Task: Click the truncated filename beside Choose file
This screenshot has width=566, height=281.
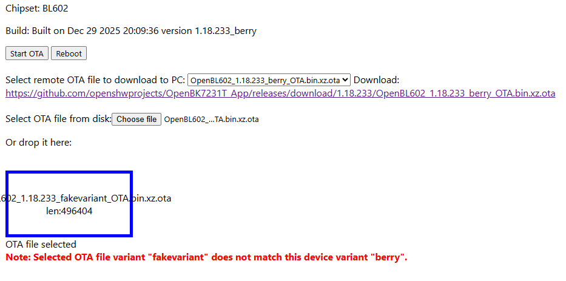Action: (211, 120)
